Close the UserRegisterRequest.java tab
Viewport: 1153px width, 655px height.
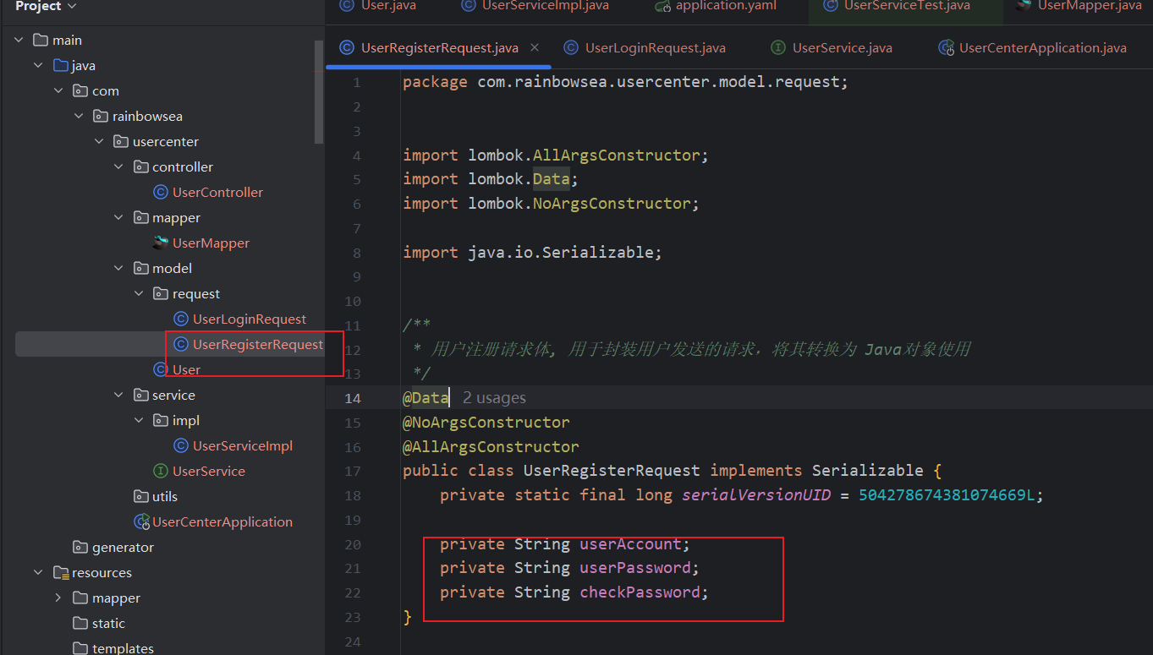pos(535,48)
